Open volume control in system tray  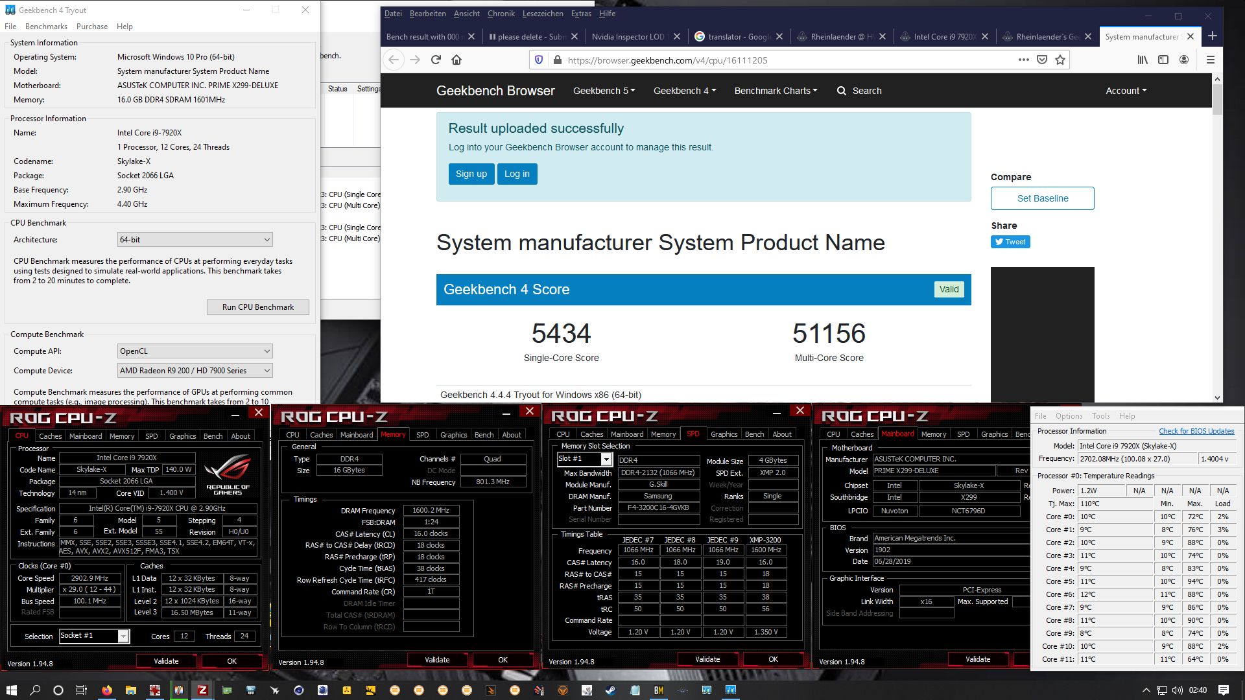(x=1178, y=690)
